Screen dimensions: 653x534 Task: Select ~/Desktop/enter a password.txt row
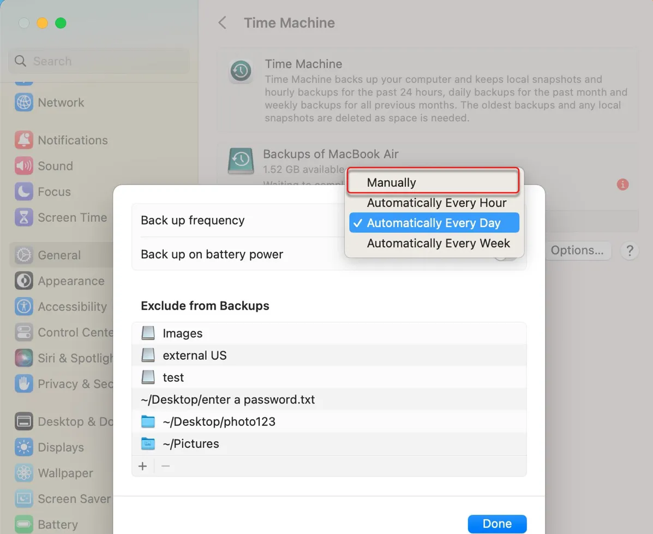pyautogui.click(x=329, y=399)
